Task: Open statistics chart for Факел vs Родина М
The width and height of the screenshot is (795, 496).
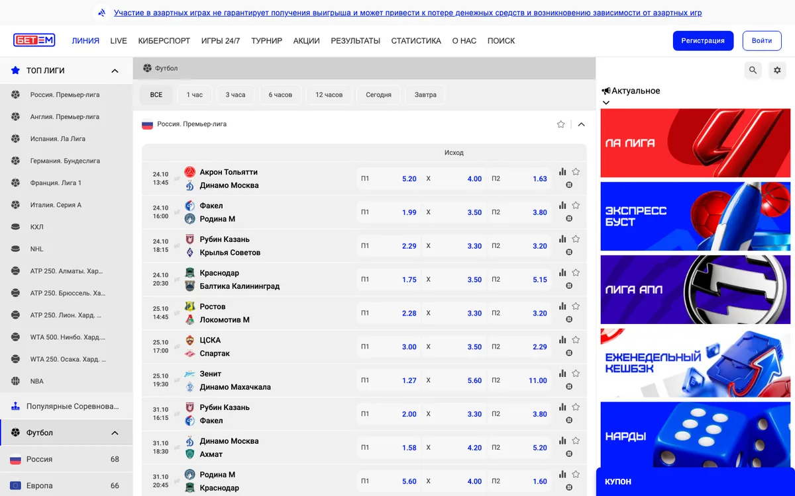Action: pos(562,206)
